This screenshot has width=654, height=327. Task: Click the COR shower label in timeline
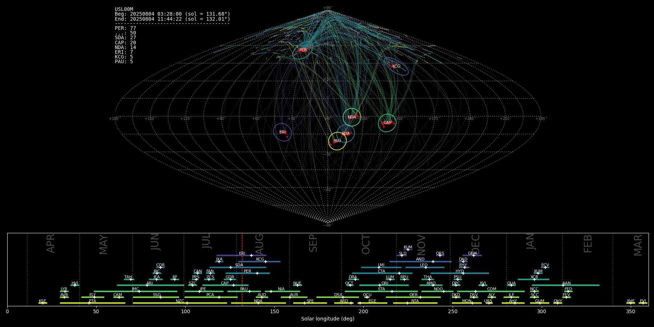point(160,265)
